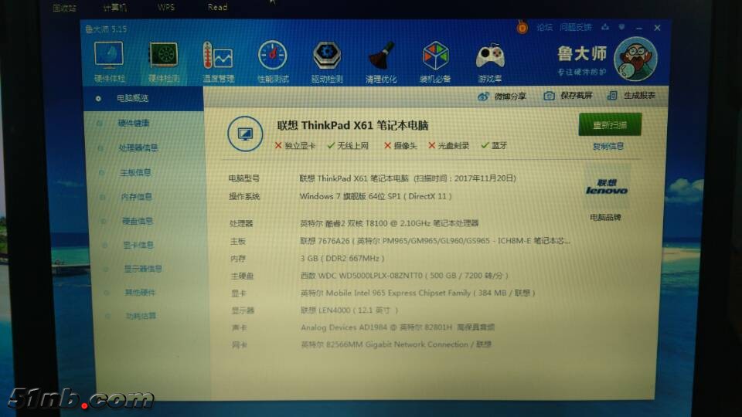Open Read desktop shortcut
This screenshot has width=742, height=417.
(x=218, y=7)
